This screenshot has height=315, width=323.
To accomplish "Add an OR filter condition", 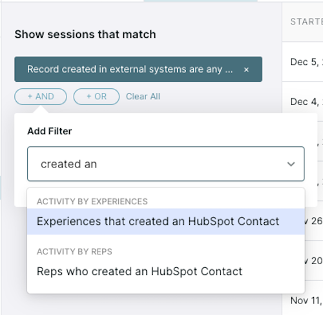I will click(x=96, y=97).
